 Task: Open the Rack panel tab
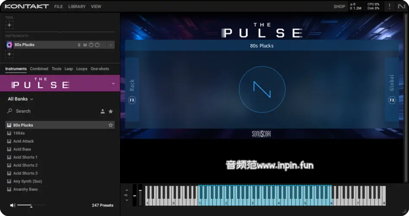132,85
